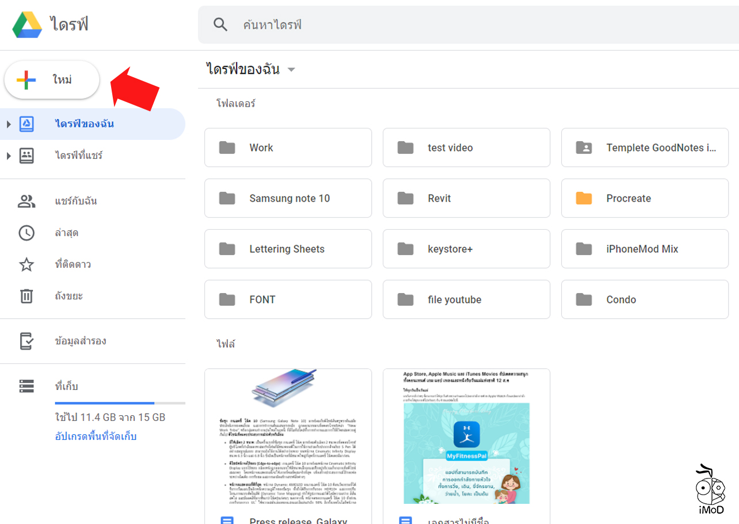
Task: Expand the My Drive tree chevron
Action: coord(8,123)
